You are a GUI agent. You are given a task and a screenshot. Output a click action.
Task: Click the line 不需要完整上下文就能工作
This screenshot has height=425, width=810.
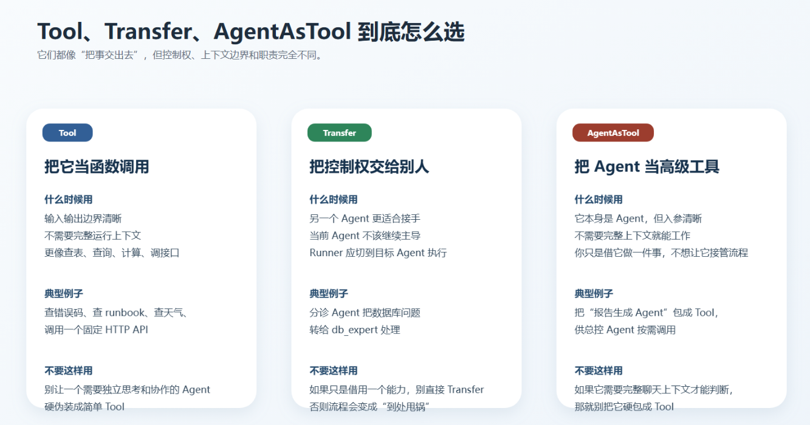633,236
